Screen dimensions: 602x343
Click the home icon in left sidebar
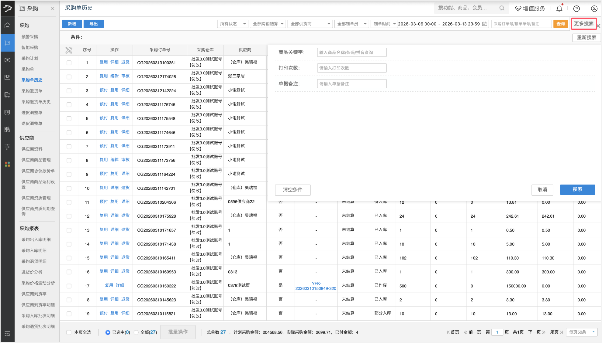[x=7, y=25]
